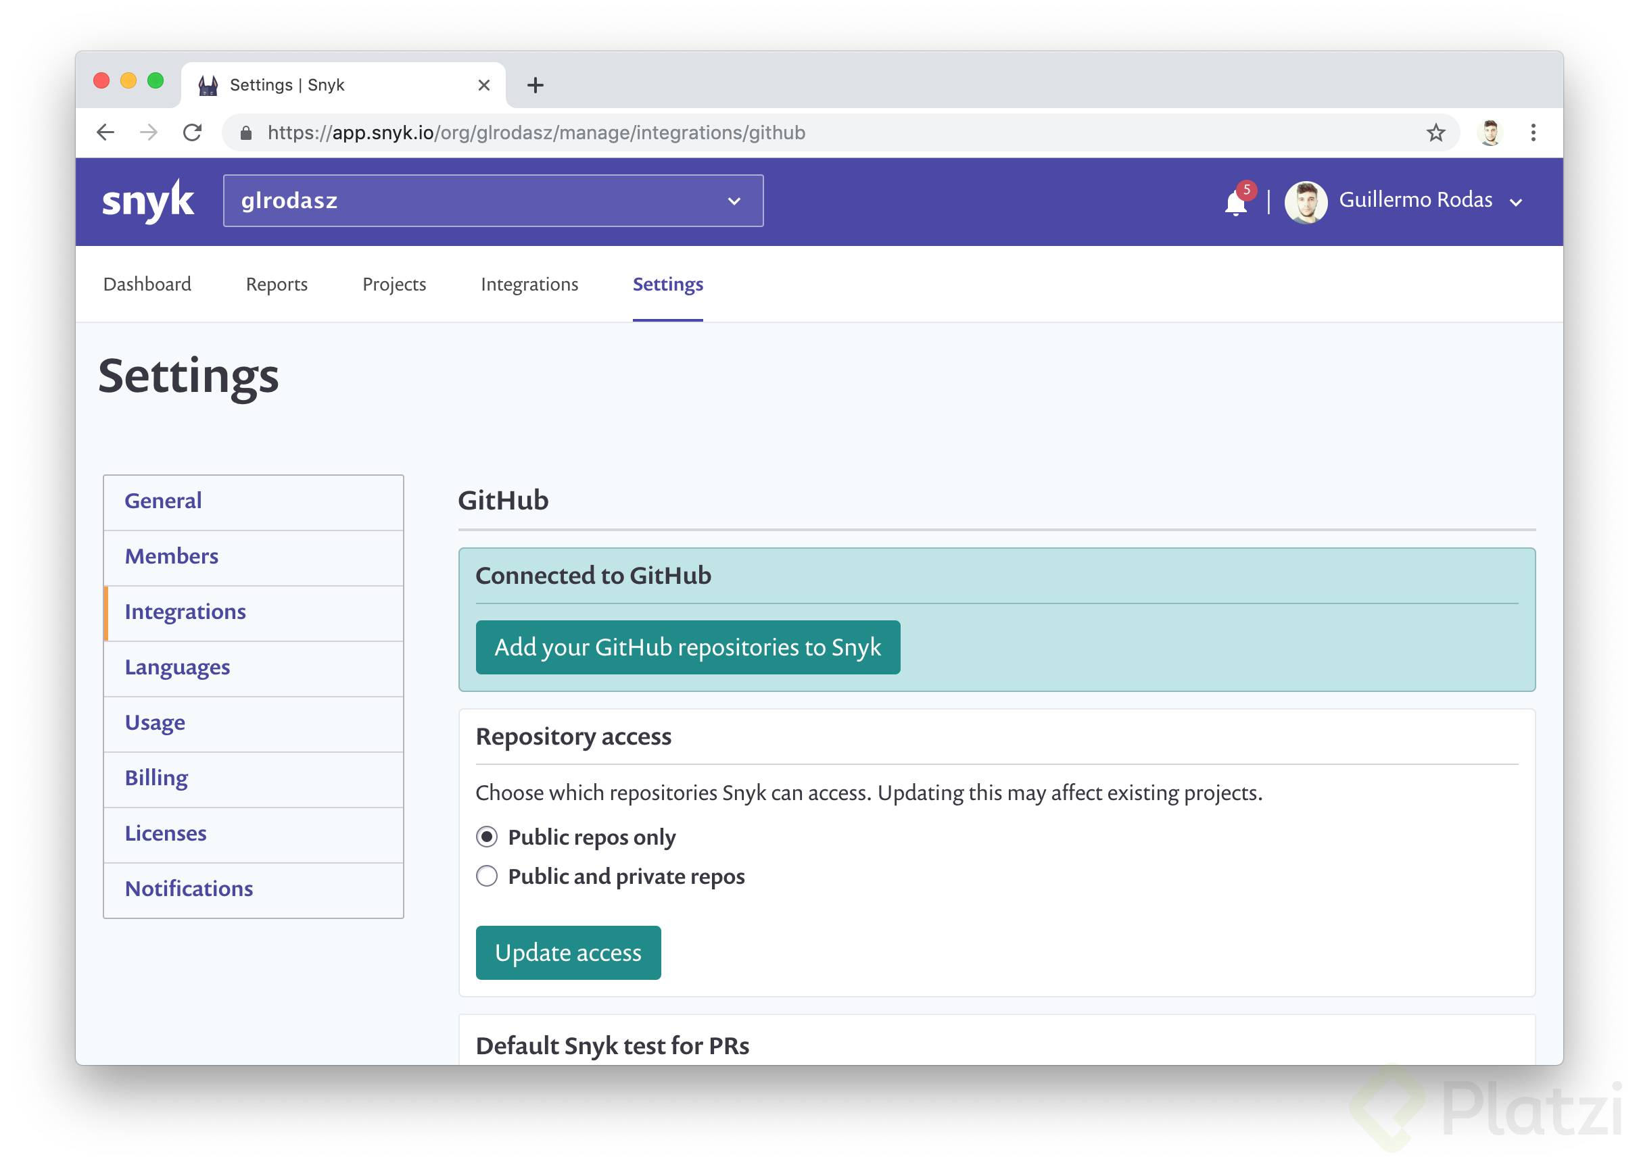Open Languages settings
Screen dimensions: 1639x1165
(x=254, y=668)
